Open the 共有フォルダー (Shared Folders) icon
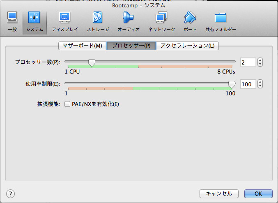The width and height of the screenshot is (278, 203). tap(221, 22)
